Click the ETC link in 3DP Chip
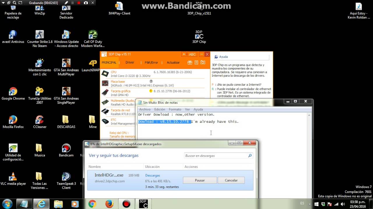Image resolution: width=373 pixels, height=209 pixels. 113,120
